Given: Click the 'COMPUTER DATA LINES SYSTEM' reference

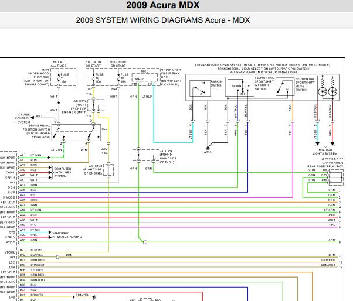Looking at the screenshot, I should coord(63,172).
